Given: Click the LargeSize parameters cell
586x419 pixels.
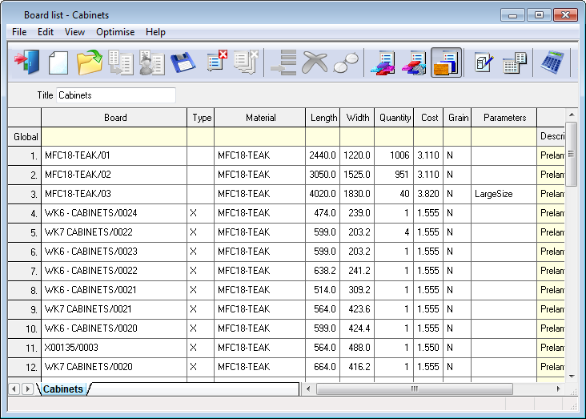Looking at the screenshot, I should (x=504, y=194).
